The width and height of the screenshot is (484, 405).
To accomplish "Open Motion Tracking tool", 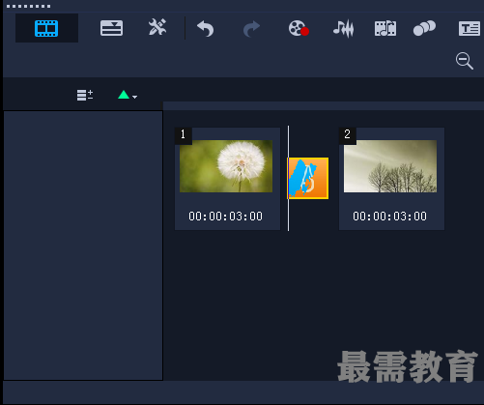I will [x=424, y=28].
